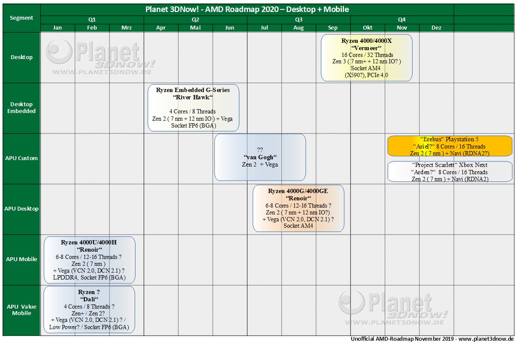This screenshot has width=519, height=345.
Task: Select the 'Apr' month header
Action: click(x=161, y=28)
